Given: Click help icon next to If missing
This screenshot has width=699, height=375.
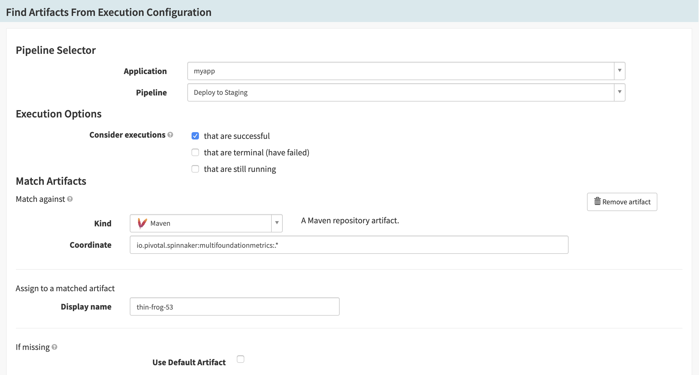Looking at the screenshot, I should pos(54,347).
